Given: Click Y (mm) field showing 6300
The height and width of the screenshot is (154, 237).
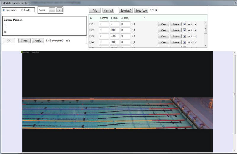Looking at the screenshot, I should tap(115, 36).
